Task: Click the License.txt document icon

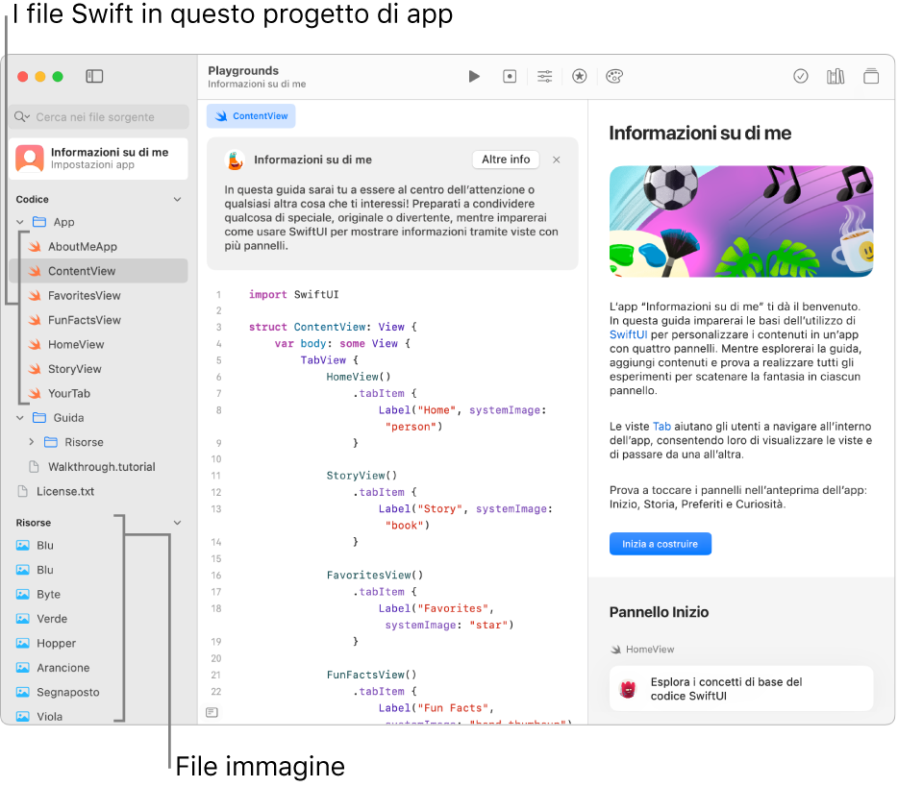Action: coord(23,491)
